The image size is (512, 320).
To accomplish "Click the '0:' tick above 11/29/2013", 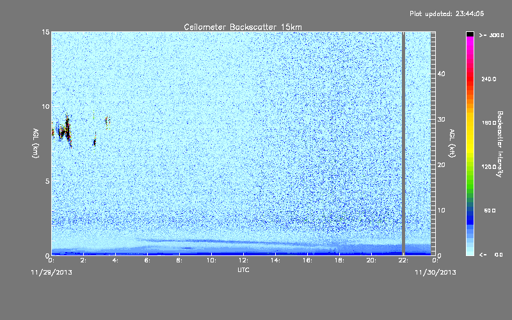I will point(52,260).
